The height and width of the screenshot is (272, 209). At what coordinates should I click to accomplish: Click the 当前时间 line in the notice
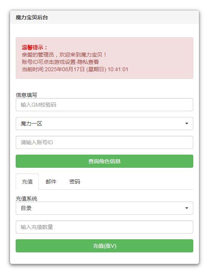(x=75, y=69)
